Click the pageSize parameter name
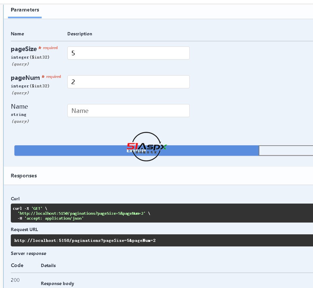313x288 pixels. [x=24, y=49]
